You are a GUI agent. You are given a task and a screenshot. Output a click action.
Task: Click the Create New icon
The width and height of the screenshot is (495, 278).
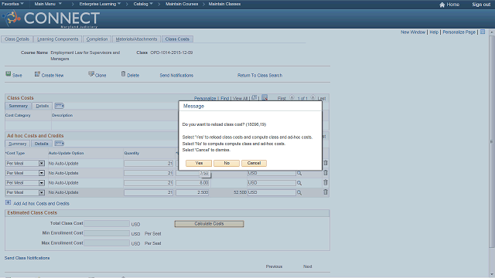coord(37,74)
